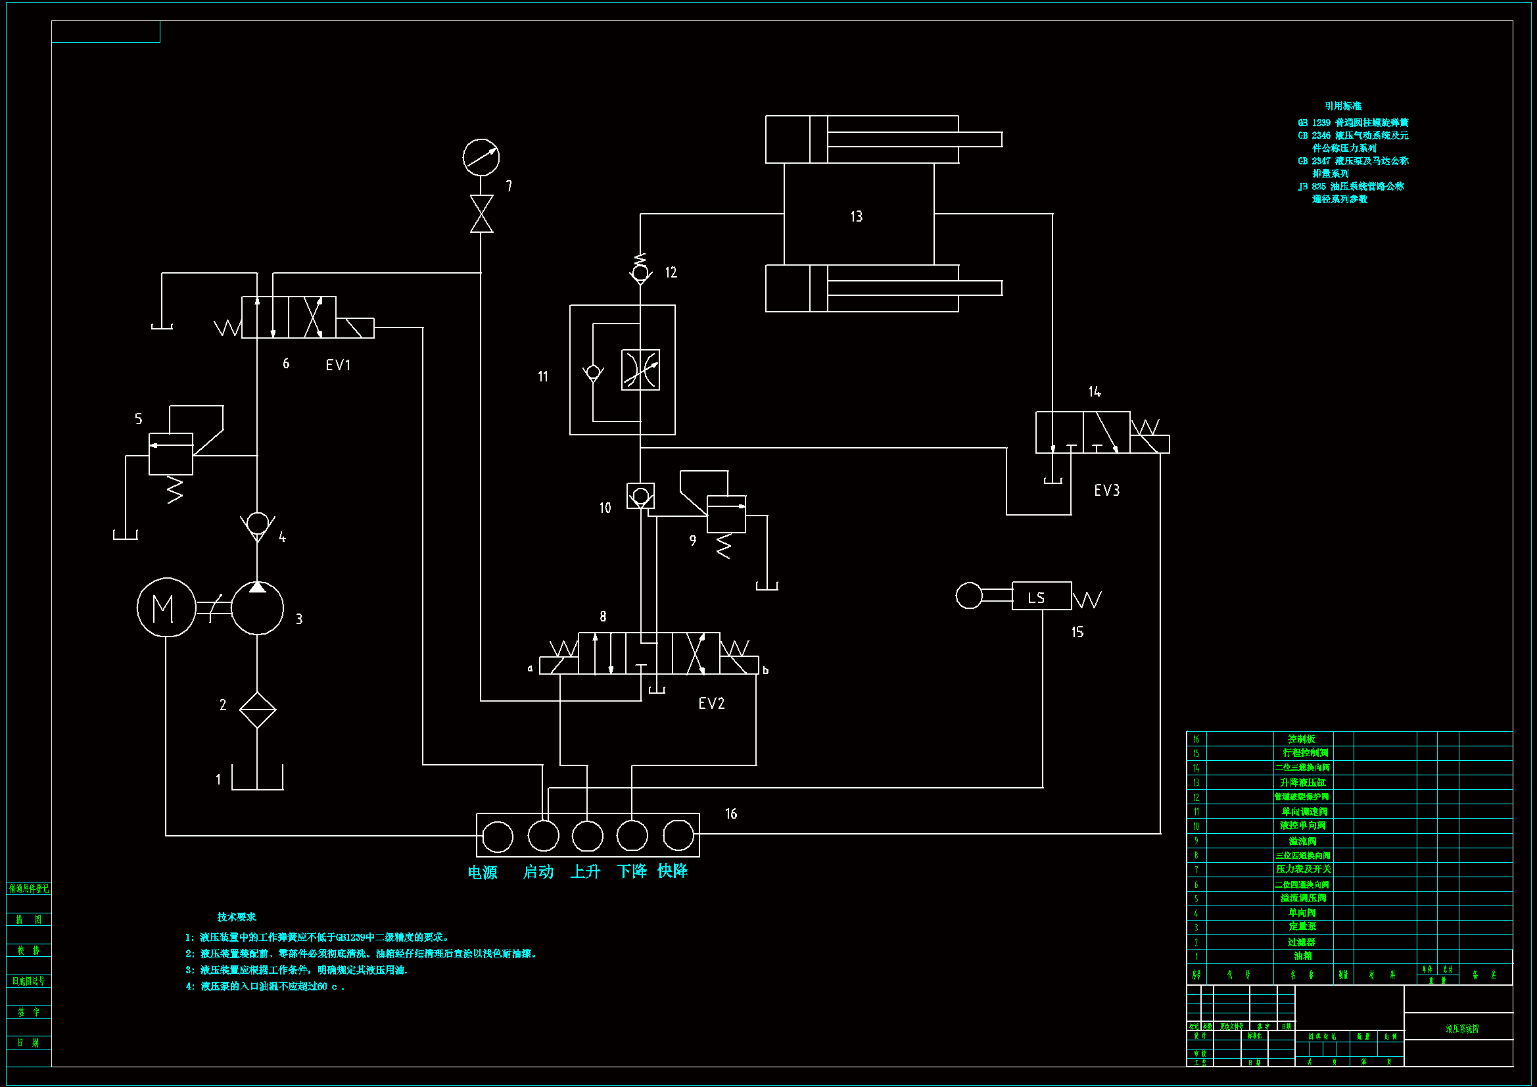Select the pump circle numbered 3
This screenshot has width=1537, height=1087.
[258, 608]
